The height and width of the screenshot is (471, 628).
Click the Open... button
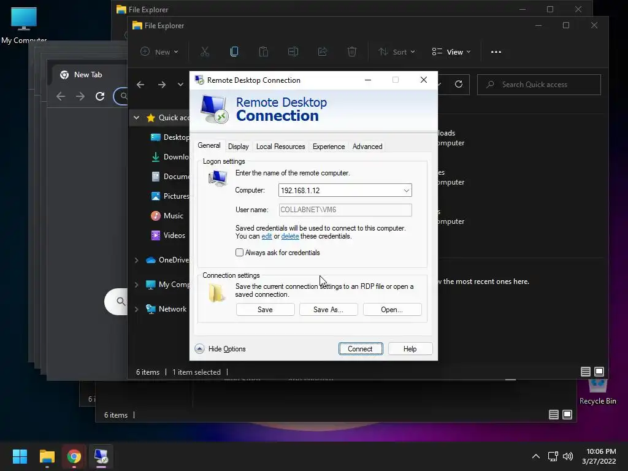[392, 310]
